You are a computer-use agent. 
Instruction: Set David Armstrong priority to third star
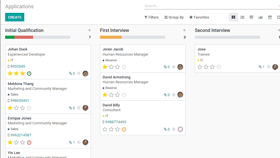point(117,95)
